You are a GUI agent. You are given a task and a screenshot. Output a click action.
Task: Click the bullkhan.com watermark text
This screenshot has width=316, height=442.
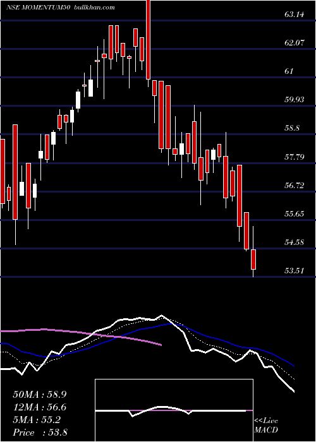tap(94, 8)
